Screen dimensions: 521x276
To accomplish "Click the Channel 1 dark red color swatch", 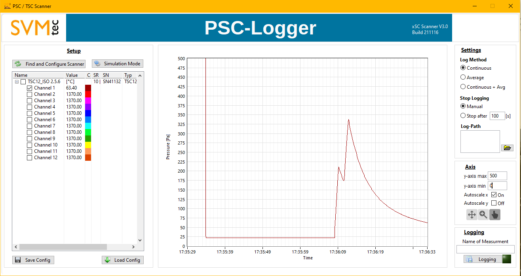I will pos(88,88).
